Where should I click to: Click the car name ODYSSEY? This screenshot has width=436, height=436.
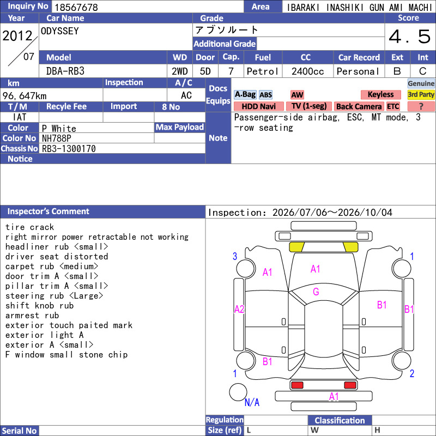60,31
